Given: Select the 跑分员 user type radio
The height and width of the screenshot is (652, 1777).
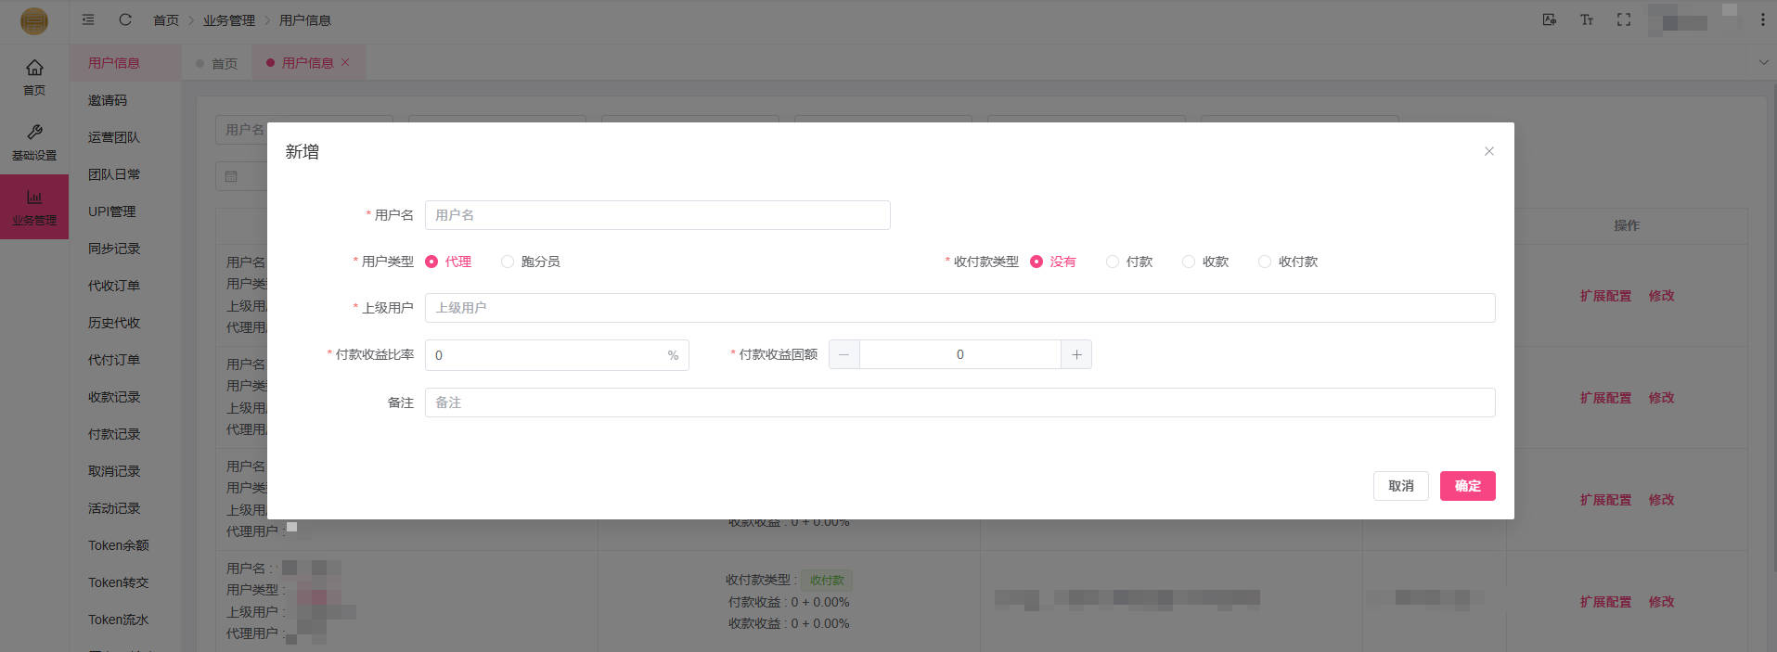Looking at the screenshot, I should (508, 262).
